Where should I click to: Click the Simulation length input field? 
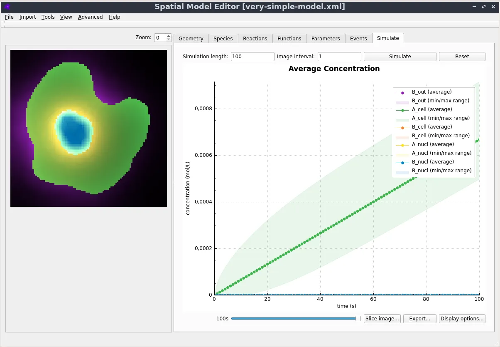252,57
